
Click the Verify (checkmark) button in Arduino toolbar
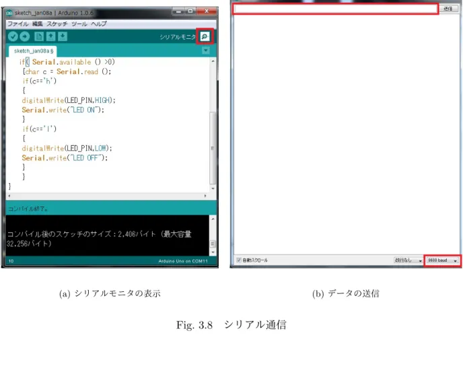13,36
